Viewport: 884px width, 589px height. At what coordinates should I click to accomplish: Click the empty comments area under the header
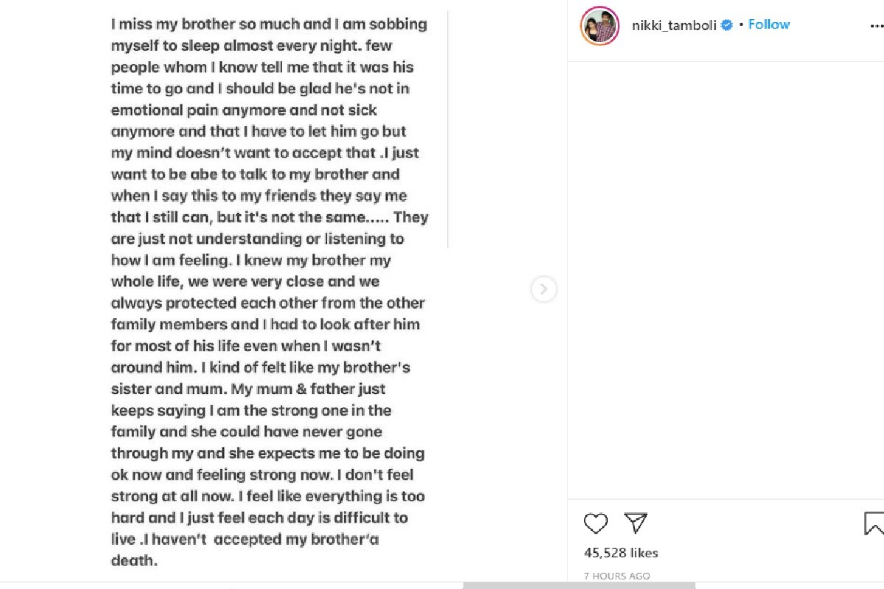pos(726,280)
